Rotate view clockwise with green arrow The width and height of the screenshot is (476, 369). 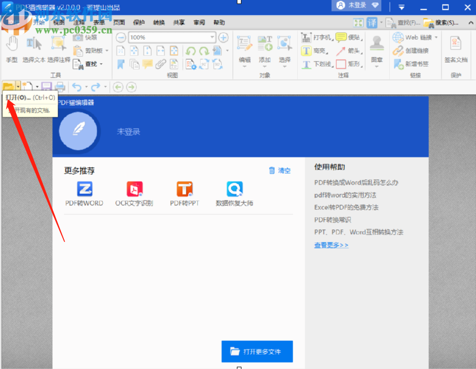[x=204, y=51]
